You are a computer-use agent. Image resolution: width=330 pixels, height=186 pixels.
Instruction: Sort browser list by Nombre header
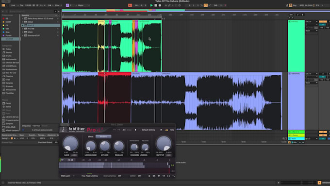pos(25,16)
